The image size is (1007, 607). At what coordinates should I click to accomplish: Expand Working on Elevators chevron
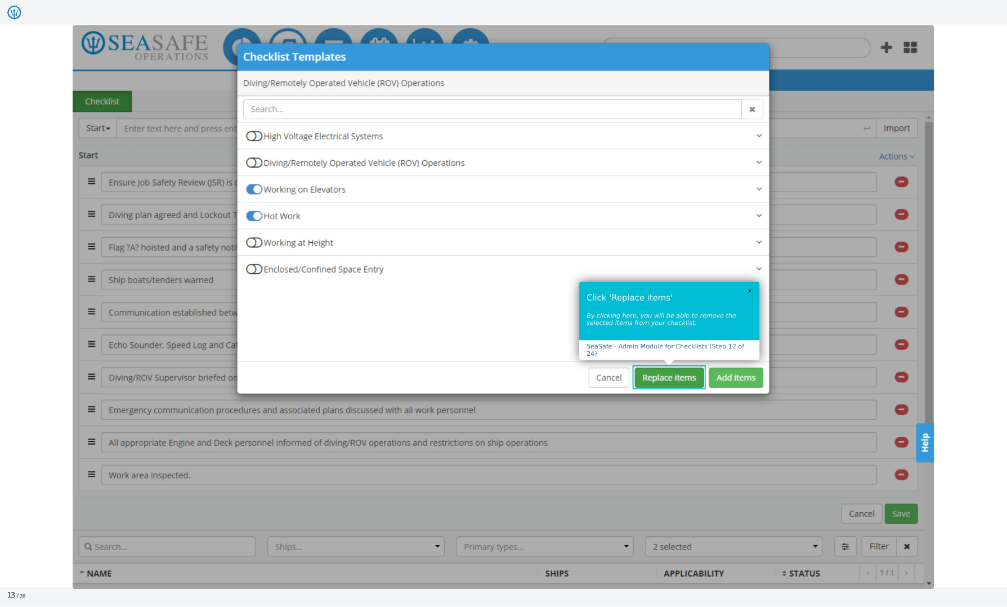759,189
